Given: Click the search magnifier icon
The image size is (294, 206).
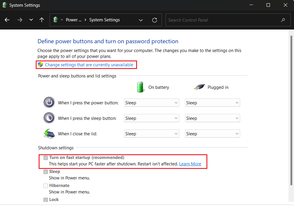Looking at the screenshot, I should (x=283, y=20).
